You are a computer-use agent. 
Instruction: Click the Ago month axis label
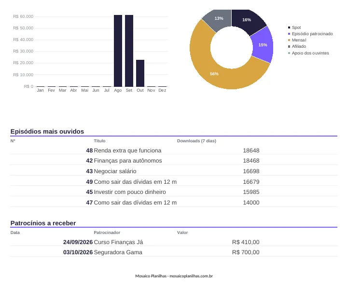[118, 90]
